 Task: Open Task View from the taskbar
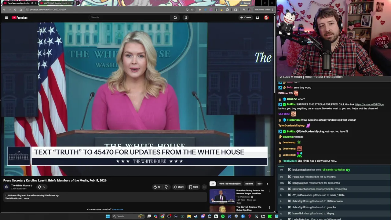point(149,216)
